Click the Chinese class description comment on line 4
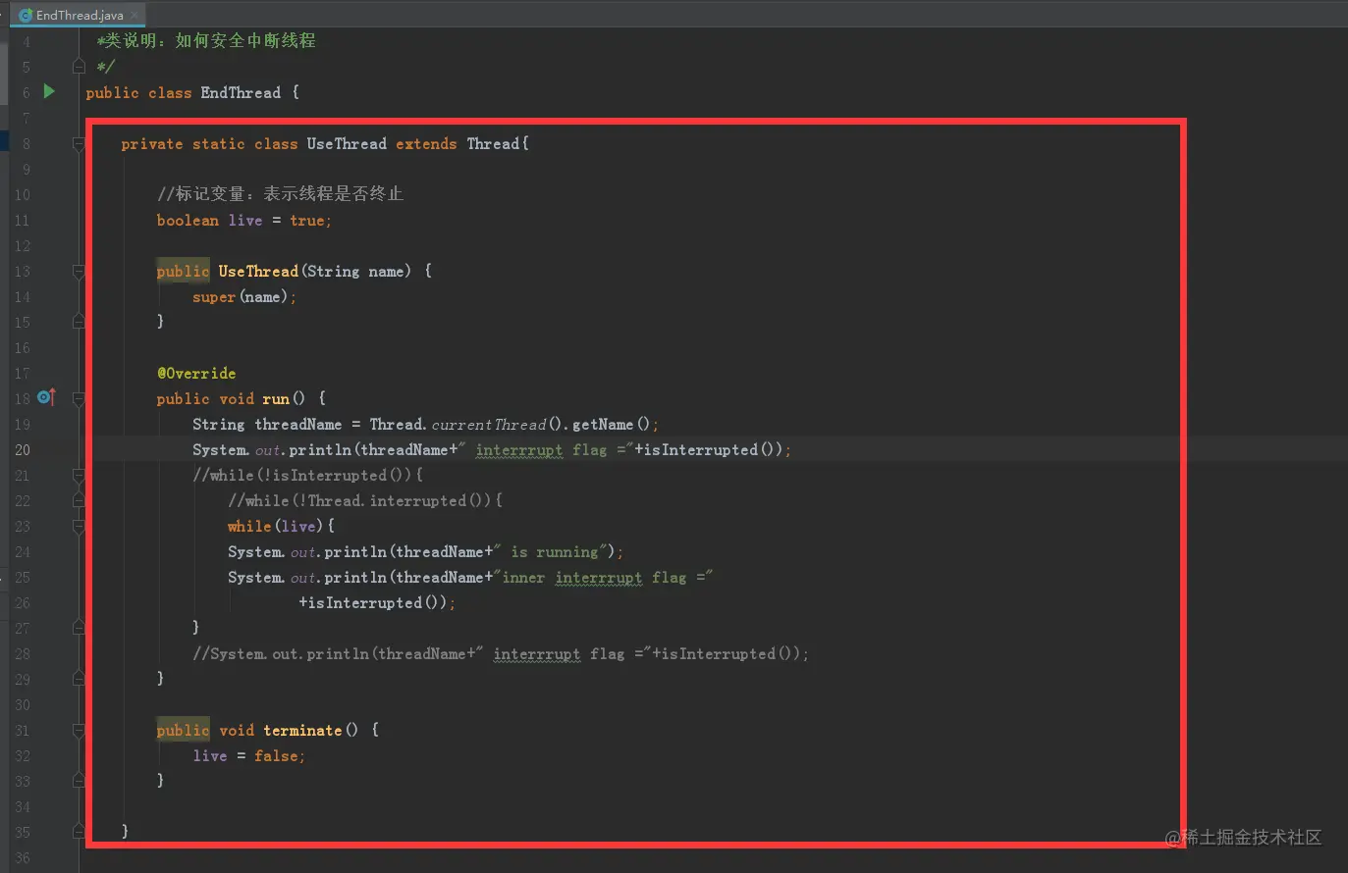This screenshot has width=1348, height=873. tap(206, 40)
